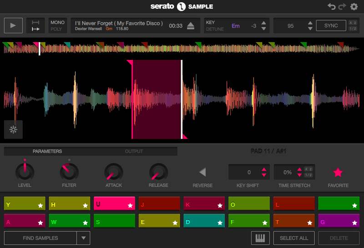Toggle the SYNC button
Image resolution: width=364 pixels, height=248 pixels.
coord(331,25)
